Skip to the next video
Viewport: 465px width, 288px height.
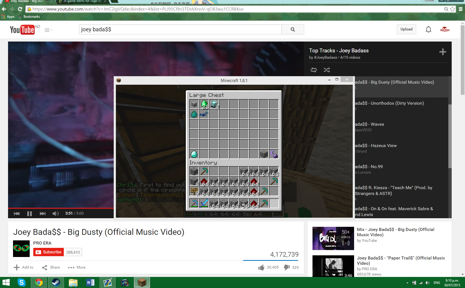tap(42, 214)
